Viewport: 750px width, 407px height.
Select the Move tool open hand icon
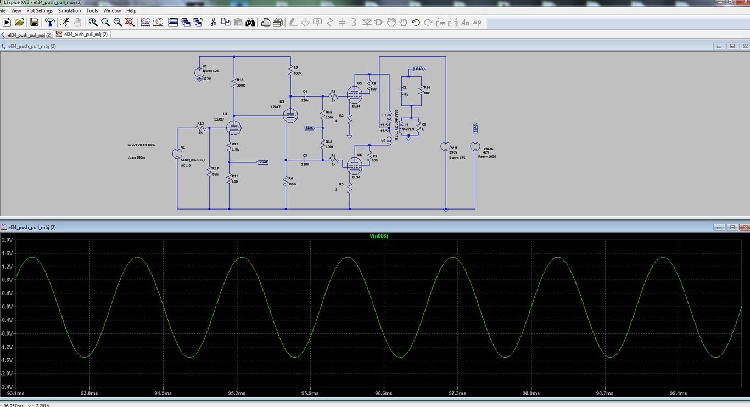[391, 22]
